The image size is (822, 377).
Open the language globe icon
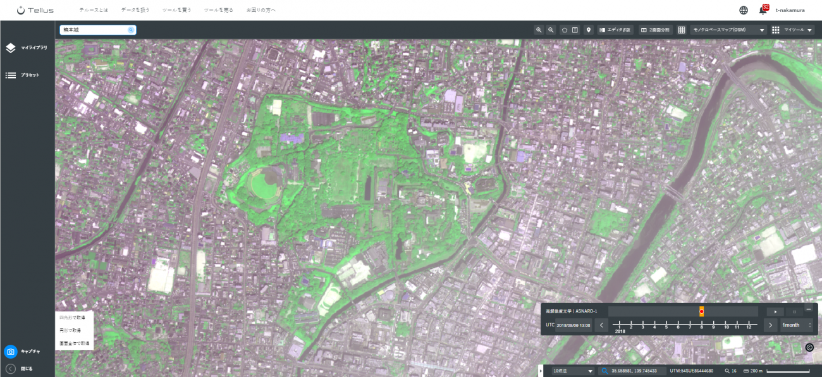pyautogui.click(x=744, y=10)
